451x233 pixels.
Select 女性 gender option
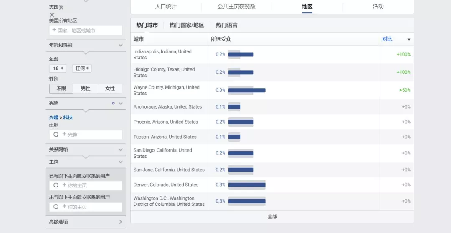click(110, 89)
